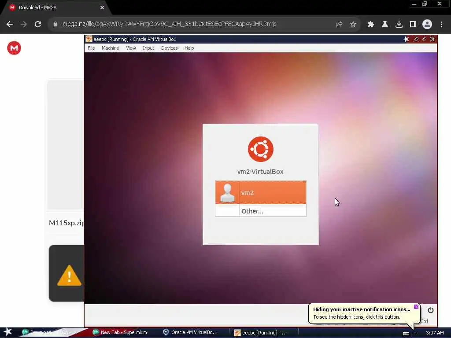
Task: Toggle the browser side panel icon
Action: click(413, 25)
